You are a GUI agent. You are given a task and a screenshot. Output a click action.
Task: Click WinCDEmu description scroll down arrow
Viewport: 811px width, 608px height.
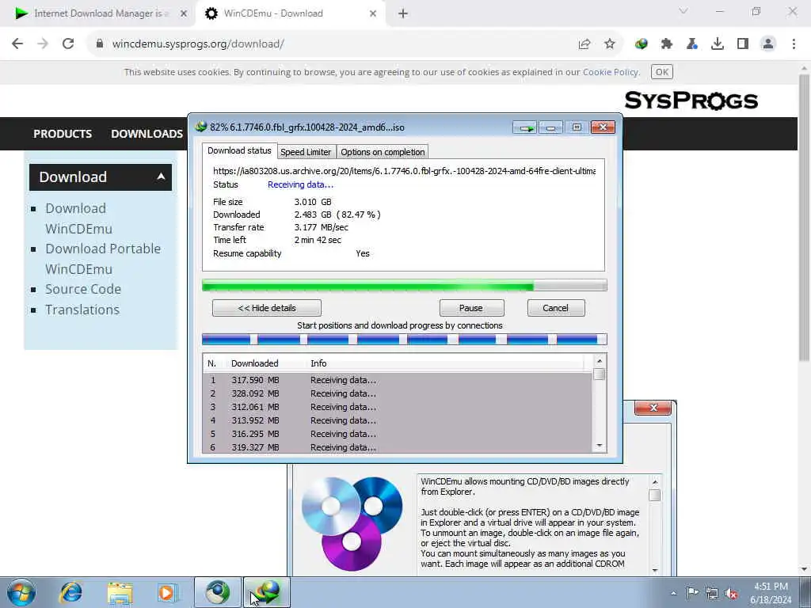click(x=655, y=571)
